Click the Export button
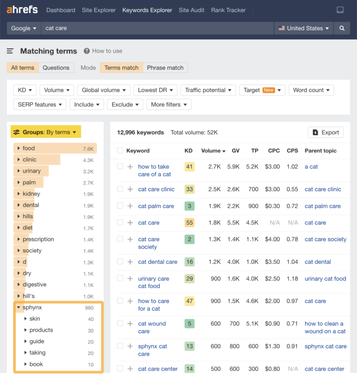Image resolution: width=357 pixels, height=374 pixels. (325, 132)
